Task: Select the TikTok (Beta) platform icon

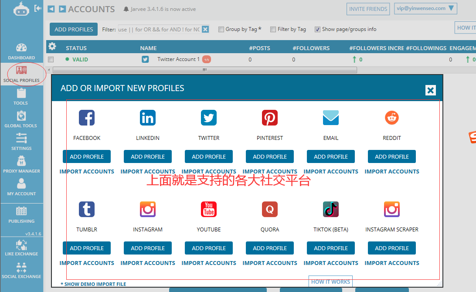Action: (330, 209)
